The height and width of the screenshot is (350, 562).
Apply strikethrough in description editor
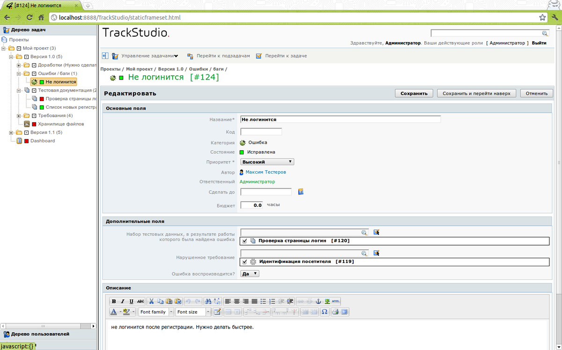pyautogui.click(x=140, y=301)
